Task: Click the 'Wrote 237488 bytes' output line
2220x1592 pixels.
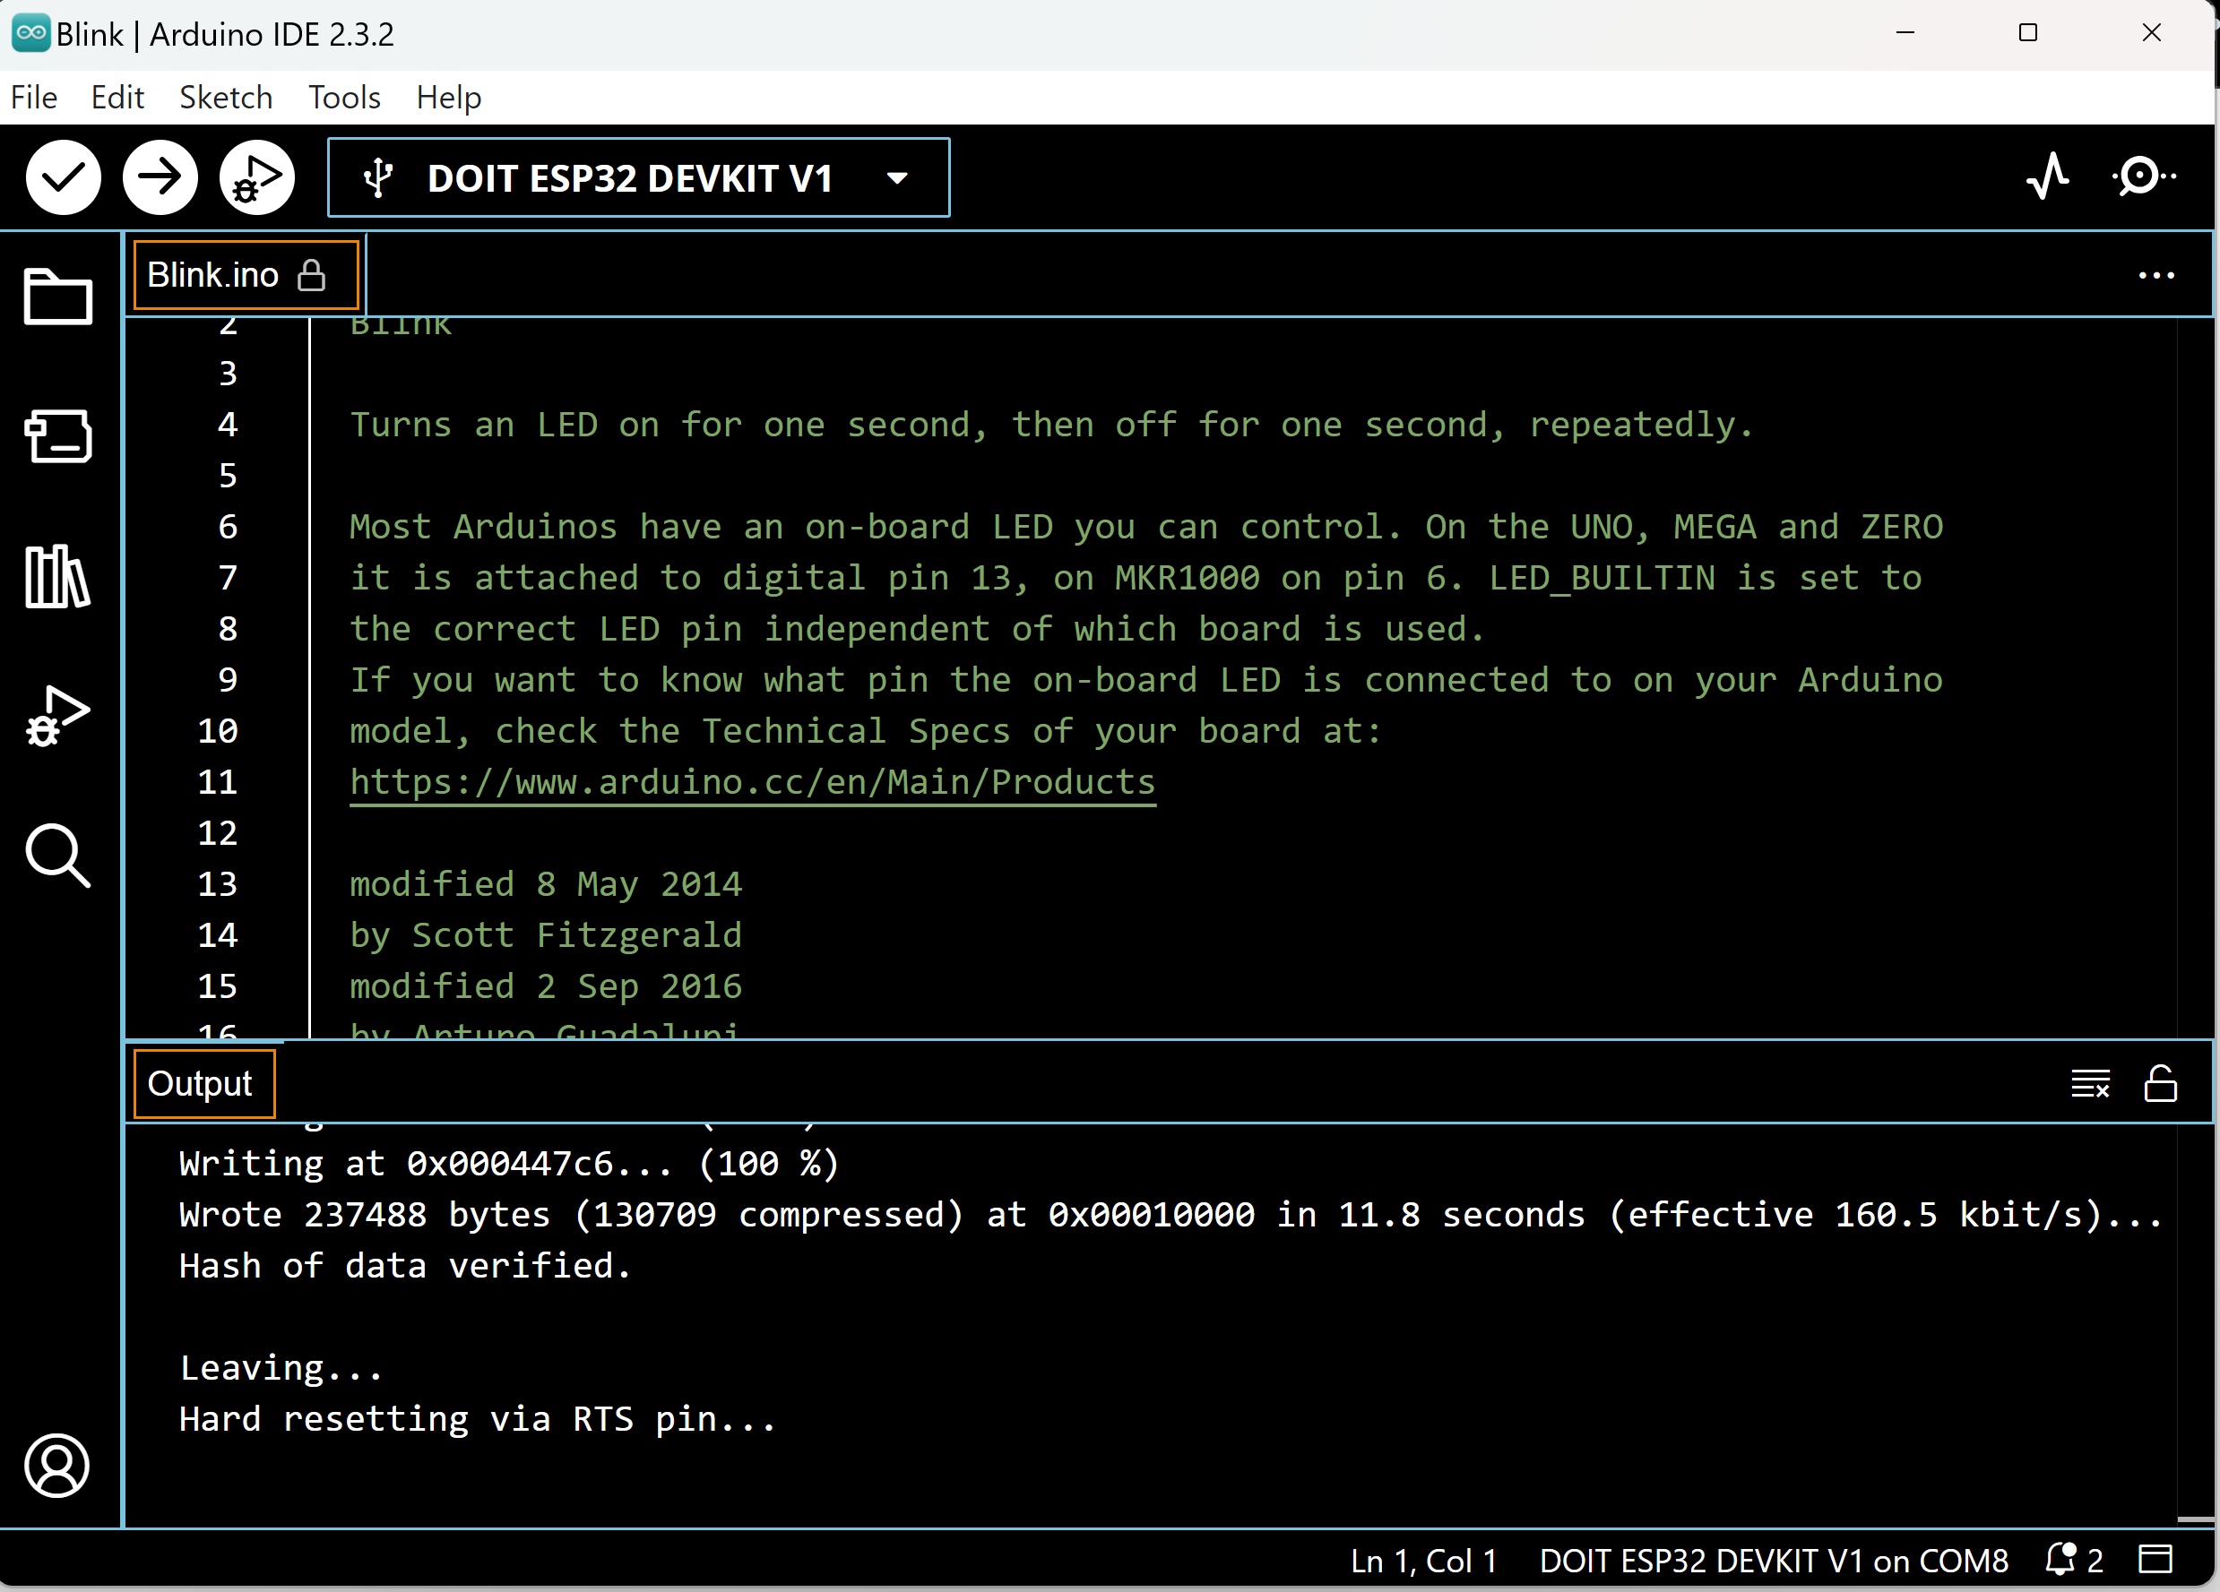Action: pos(1170,1214)
